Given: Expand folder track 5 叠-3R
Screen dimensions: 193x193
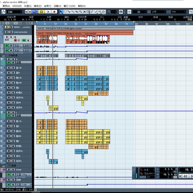Looking at the screenshot, I should click(2, 68).
